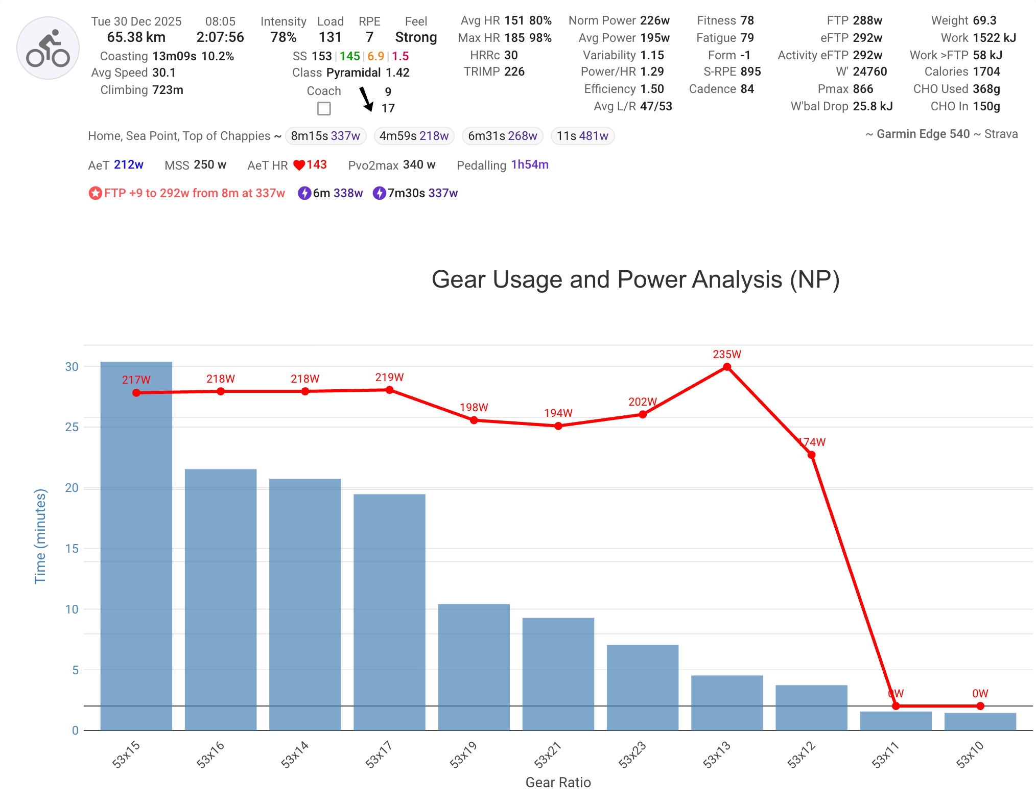Click the Garmin Edge 540 device link
The height and width of the screenshot is (800, 1036).
point(922,134)
